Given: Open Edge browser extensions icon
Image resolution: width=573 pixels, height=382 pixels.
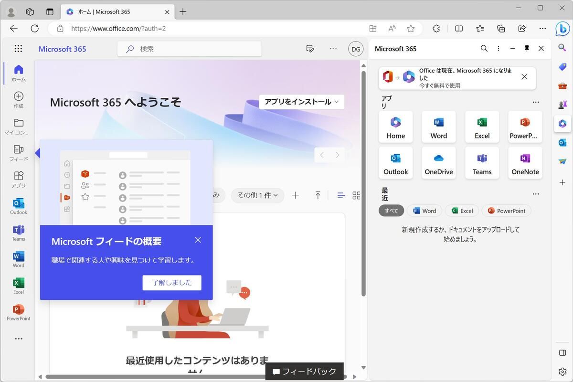Looking at the screenshot, I should 436,29.
